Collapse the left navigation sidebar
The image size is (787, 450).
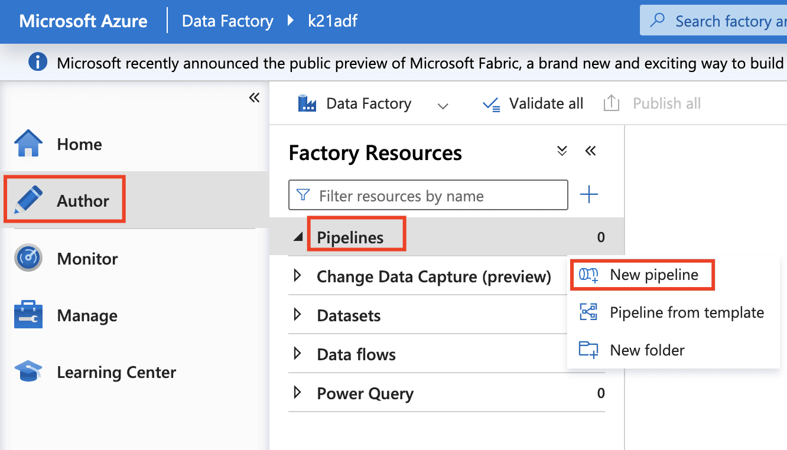254,98
